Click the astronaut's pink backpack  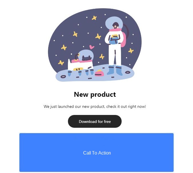[123, 40]
